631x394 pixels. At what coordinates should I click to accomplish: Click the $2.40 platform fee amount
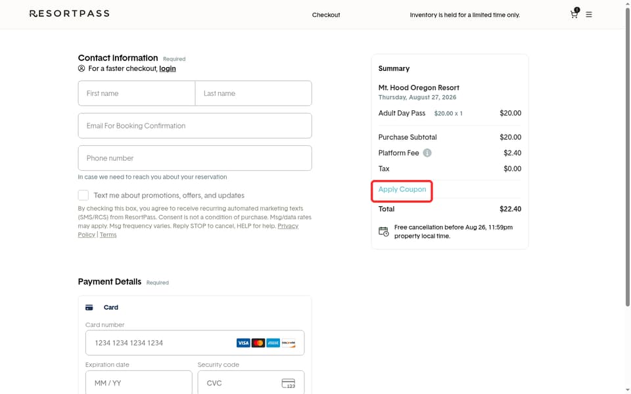point(512,153)
